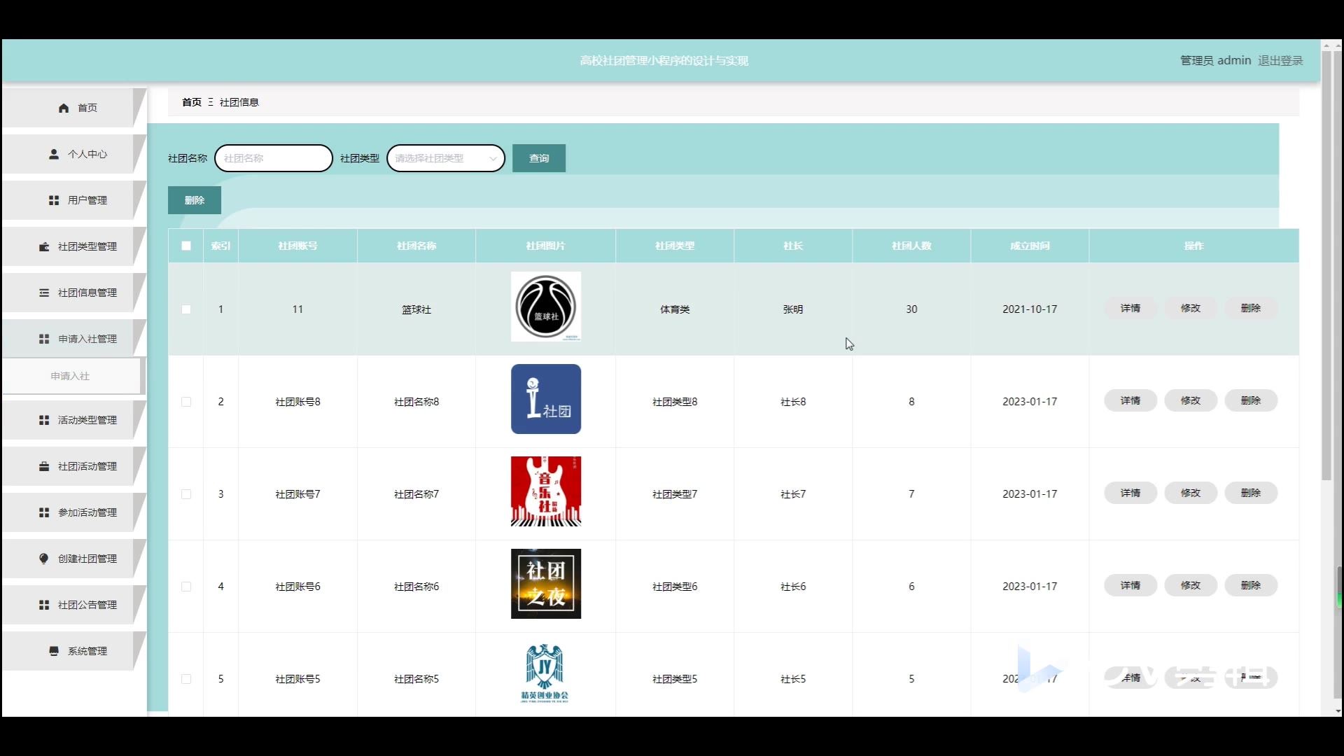Click the 系统管理 sidebar icon

click(x=54, y=651)
